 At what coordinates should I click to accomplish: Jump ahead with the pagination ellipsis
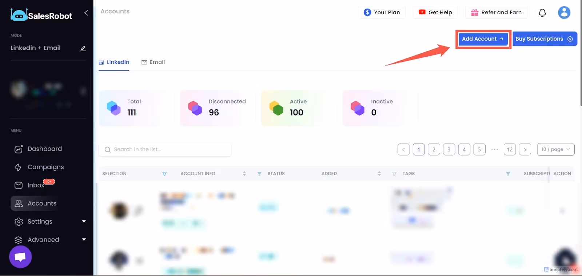click(495, 150)
